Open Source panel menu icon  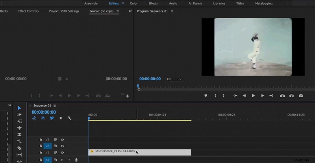[117, 11]
